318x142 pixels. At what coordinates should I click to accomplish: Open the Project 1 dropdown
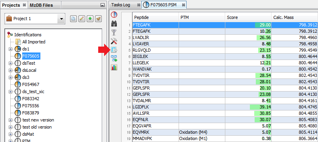point(61,19)
